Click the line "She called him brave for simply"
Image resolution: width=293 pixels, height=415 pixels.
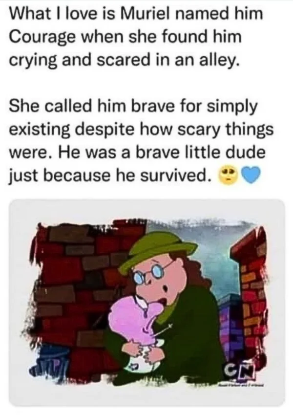pyautogui.click(x=133, y=107)
